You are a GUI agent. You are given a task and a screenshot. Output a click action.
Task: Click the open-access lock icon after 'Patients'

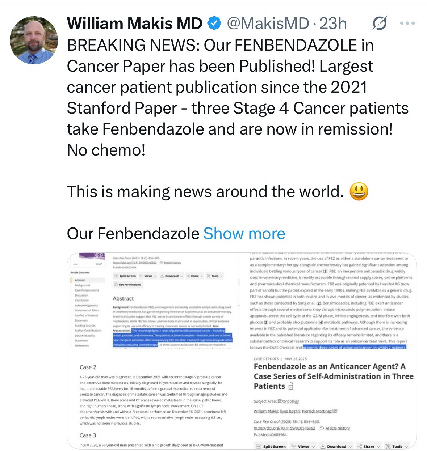[x=290, y=386]
